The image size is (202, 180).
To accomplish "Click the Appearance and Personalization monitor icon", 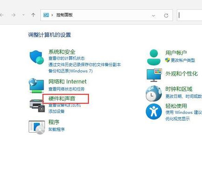I will tap(154, 75).
